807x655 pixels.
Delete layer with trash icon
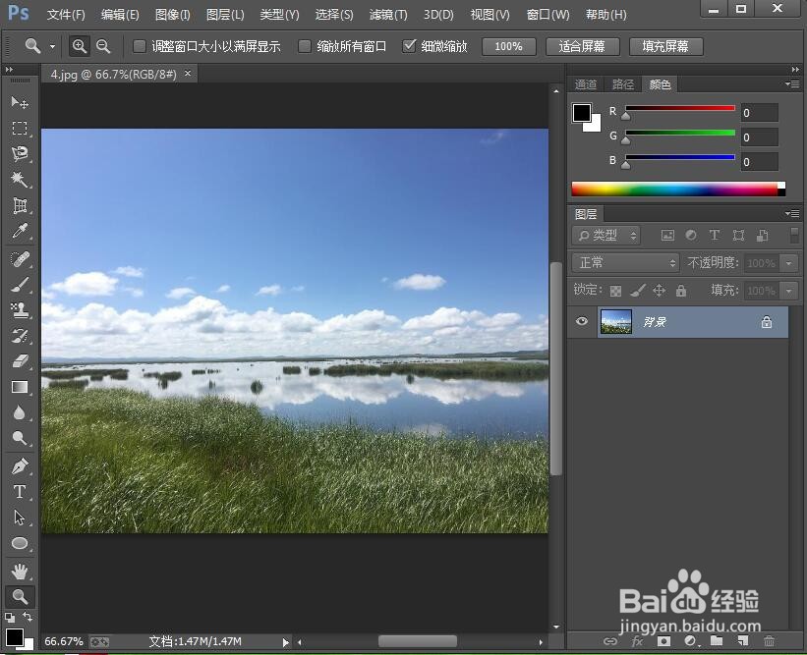click(x=769, y=641)
